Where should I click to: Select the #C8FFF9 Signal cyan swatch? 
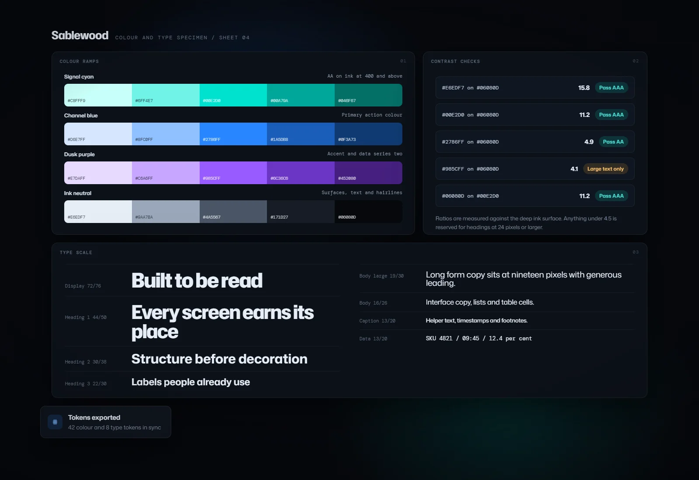pyautogui.click(x=98, y=95)
